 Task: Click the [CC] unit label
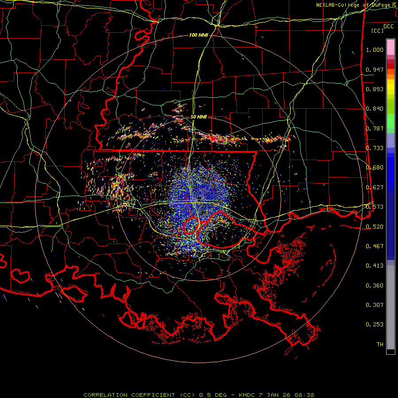pos(378,31)
